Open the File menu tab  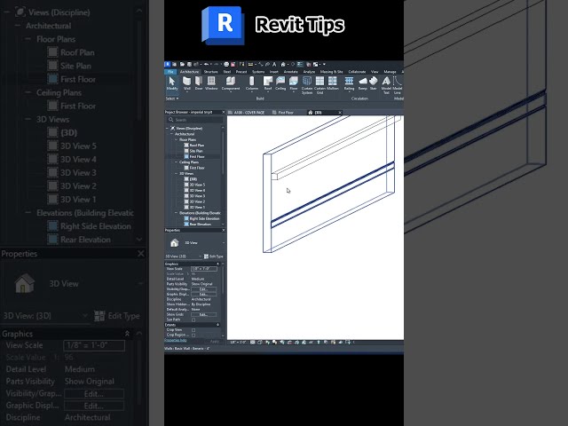coord(170,72)
